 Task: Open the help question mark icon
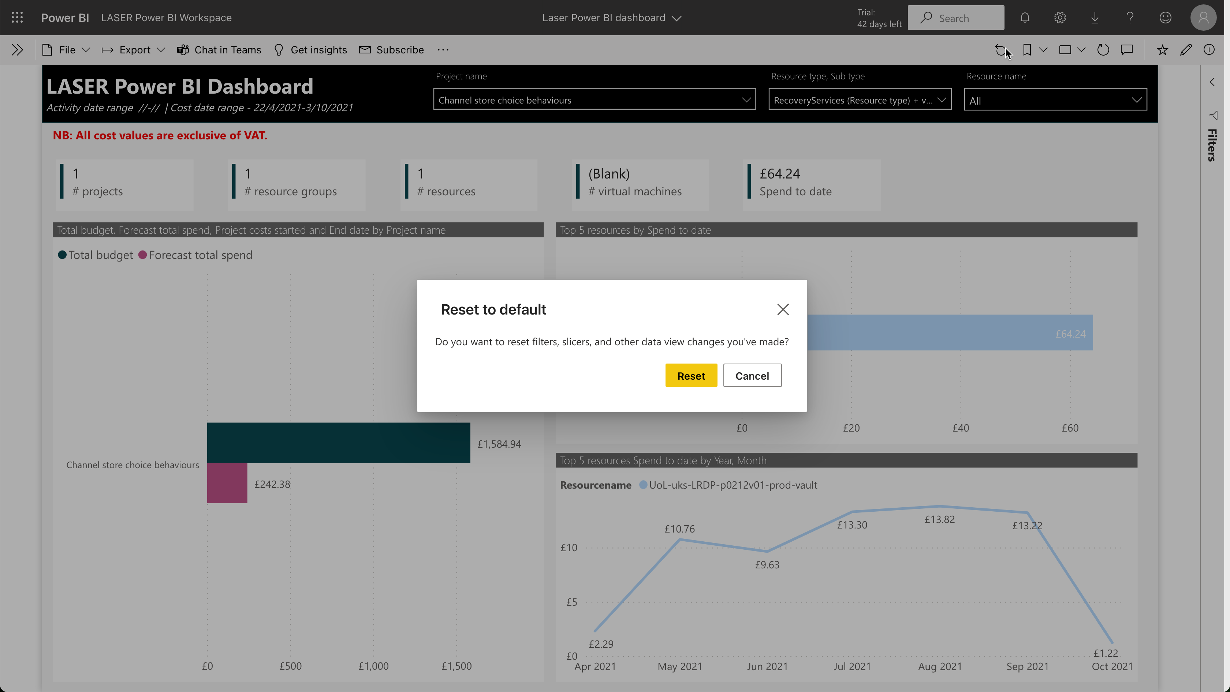tap(1130, 18)
